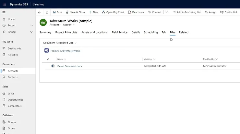240x134 pixels.
Task: Click the Home house icon
Action: (x=4, y=19)
